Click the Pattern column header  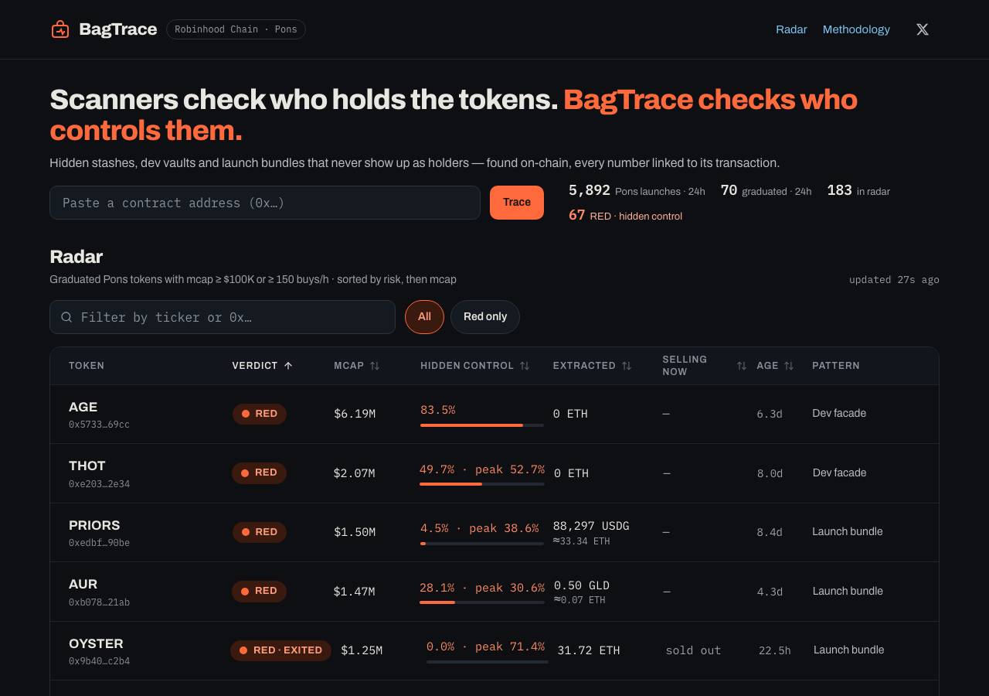tap(836, 366)
